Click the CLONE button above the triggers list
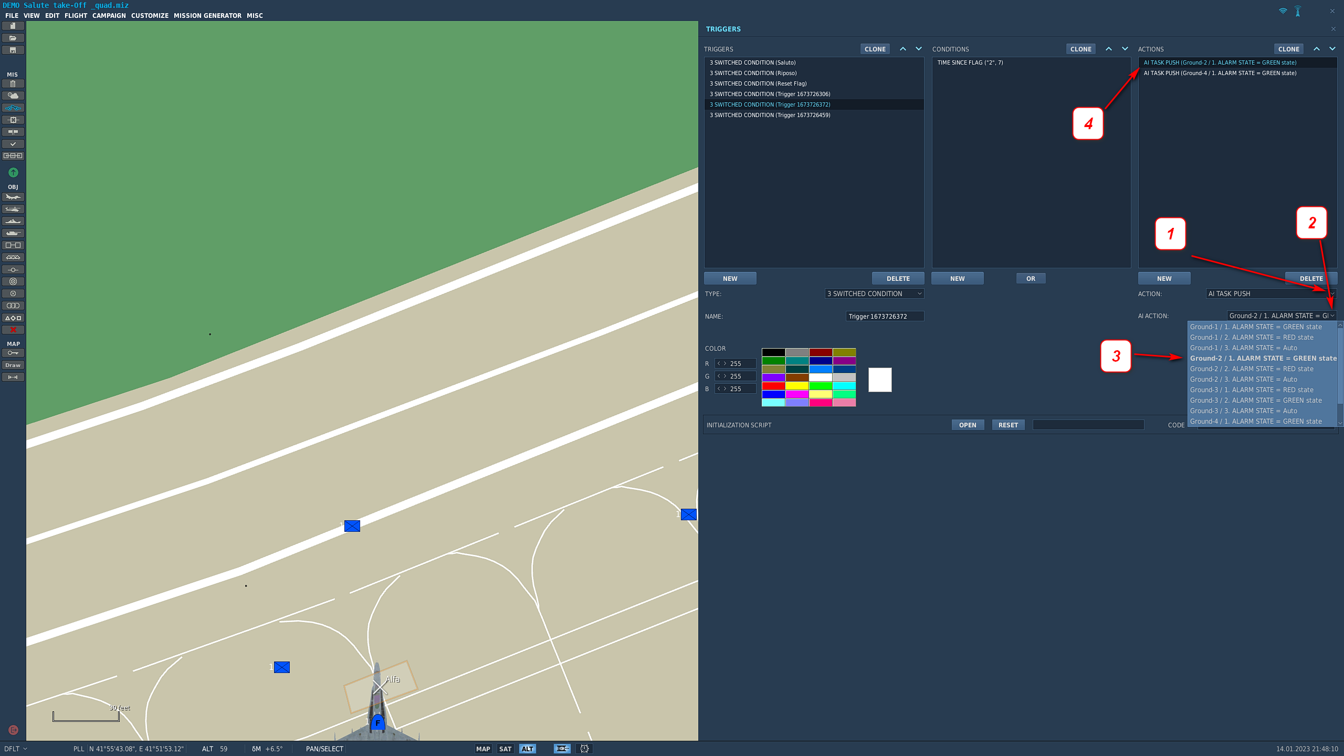 tap(875, 49)
